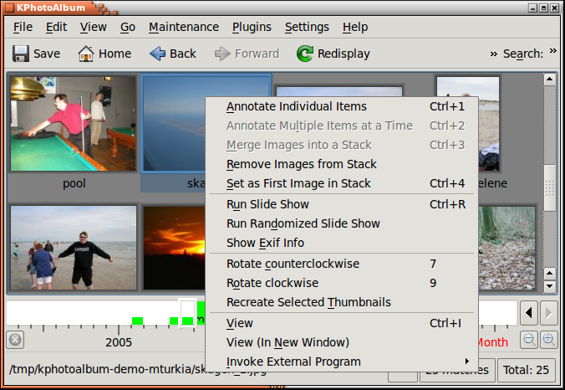Choose View with Ctrl+I shortcut in context menu
Screen dimensions: 565x390
(342, 323)
